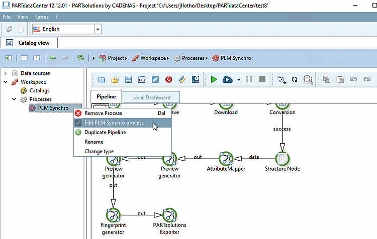Save the pipeline with the floppy disk icon
Image resolution: width=377 pixels, height=239 pixels.
pyautogui.click(x=128, y=79)
